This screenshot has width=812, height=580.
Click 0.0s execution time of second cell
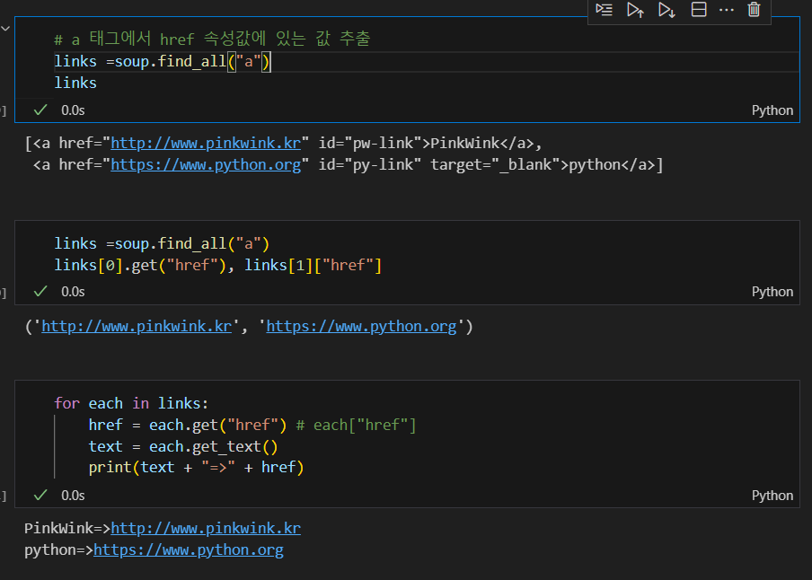[73, 292]
